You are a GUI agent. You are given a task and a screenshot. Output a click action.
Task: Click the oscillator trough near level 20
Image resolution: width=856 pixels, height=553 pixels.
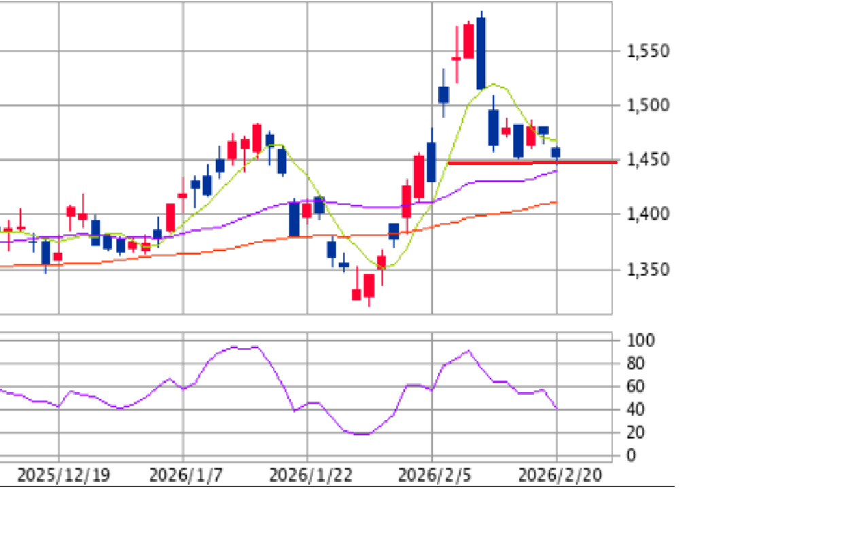pyautogui.click(x=360, y=434)
